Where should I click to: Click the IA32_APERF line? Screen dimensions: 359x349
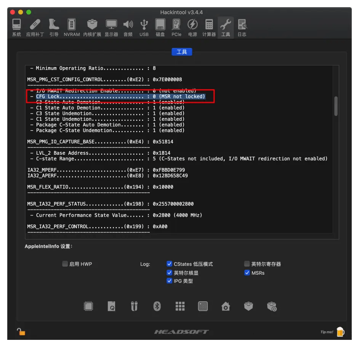coord(107,176)
